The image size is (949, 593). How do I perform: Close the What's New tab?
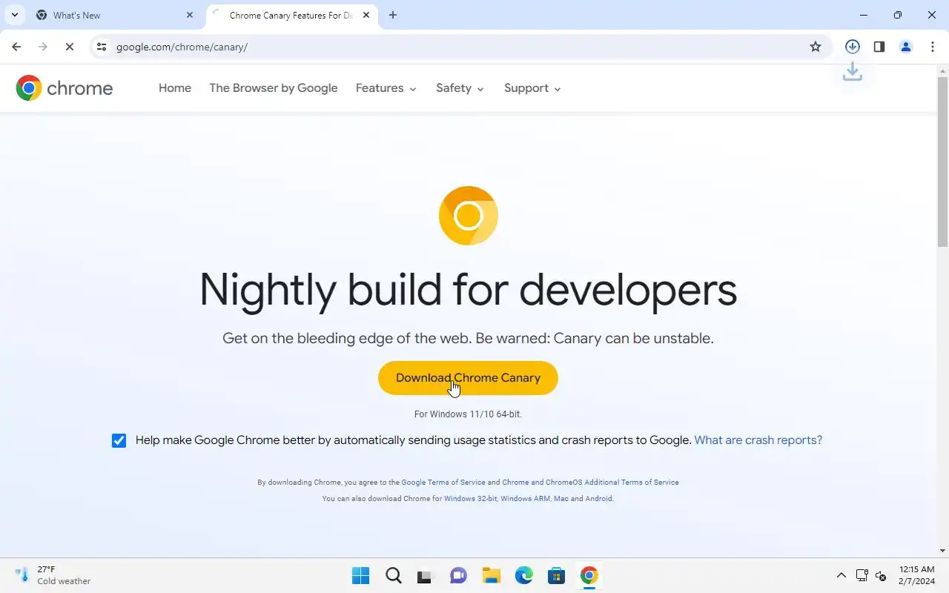190,15
